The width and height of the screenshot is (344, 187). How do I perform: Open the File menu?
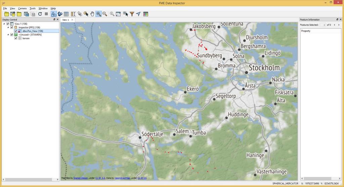click(5, 8)
